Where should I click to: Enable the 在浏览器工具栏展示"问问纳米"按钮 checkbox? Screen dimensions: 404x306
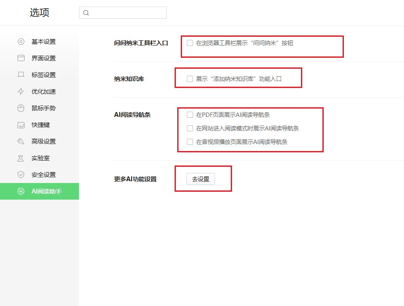click(x=190, y=43)
